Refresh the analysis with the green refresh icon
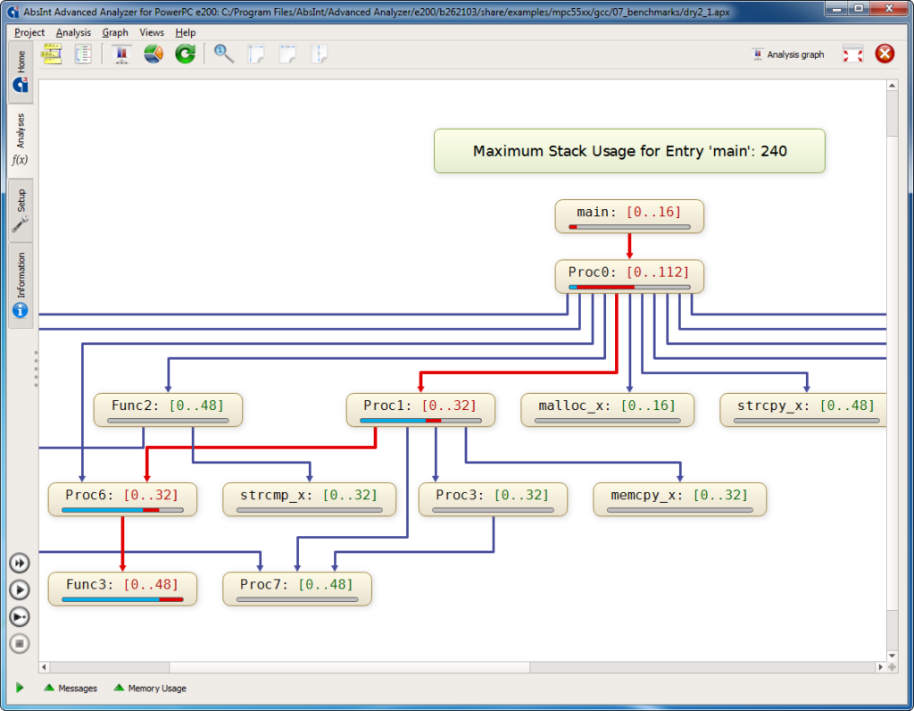Viewport: 914px width, 711px height. point(184,54)
